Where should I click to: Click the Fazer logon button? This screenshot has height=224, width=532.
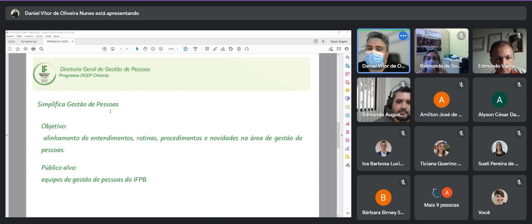[338, 41]
